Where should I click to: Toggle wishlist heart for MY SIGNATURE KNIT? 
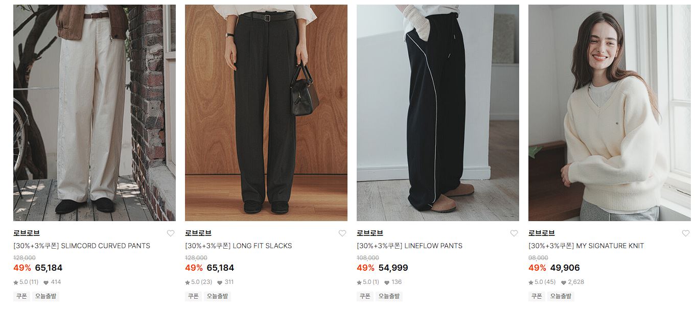(686, 233)
